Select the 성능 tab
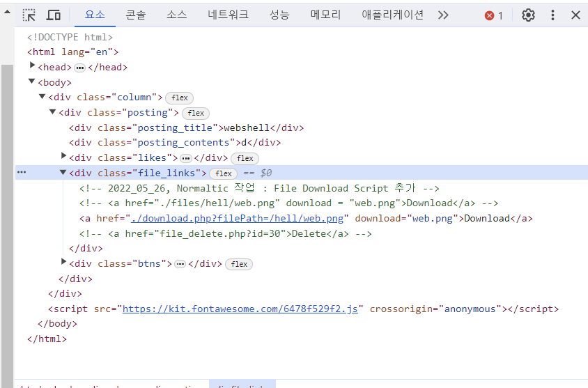 (x=279, y=15)
